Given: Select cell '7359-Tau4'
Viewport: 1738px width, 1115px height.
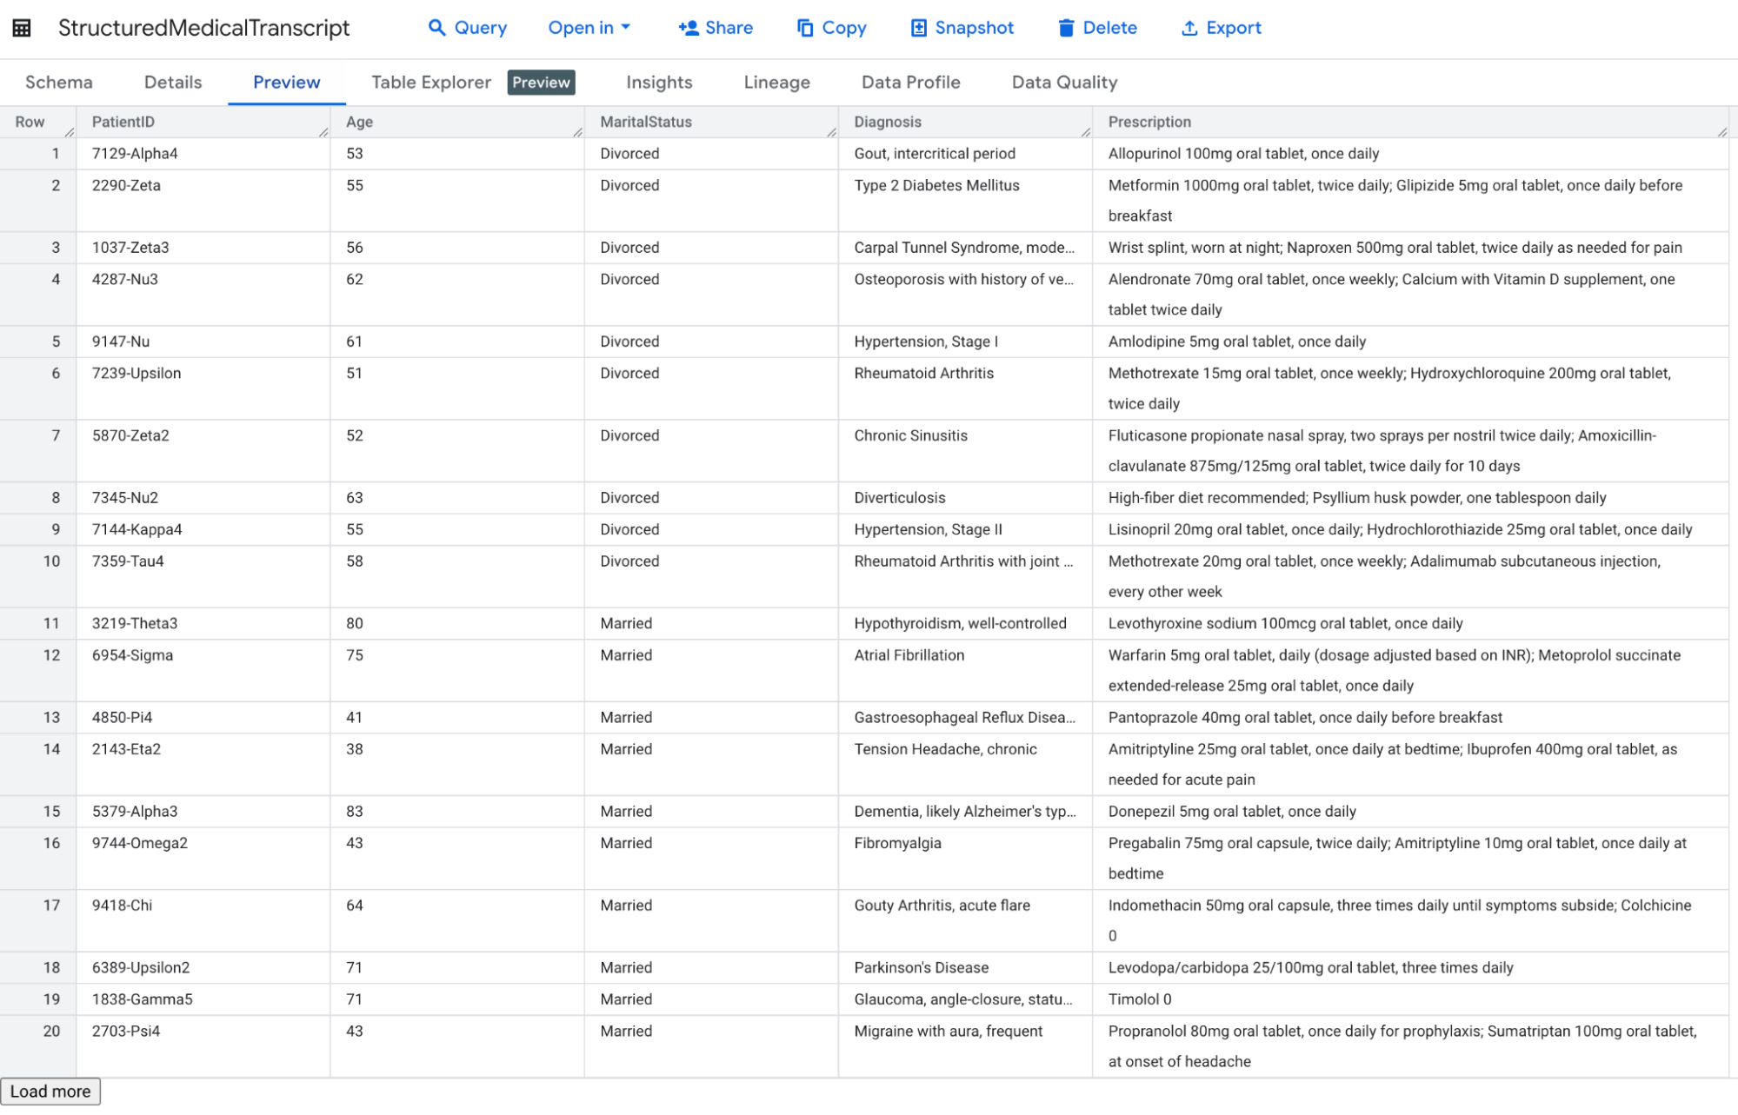Looking at the screenshot, I should [203, 576].
